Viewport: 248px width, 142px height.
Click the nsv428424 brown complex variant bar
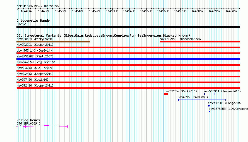point(53,42)
